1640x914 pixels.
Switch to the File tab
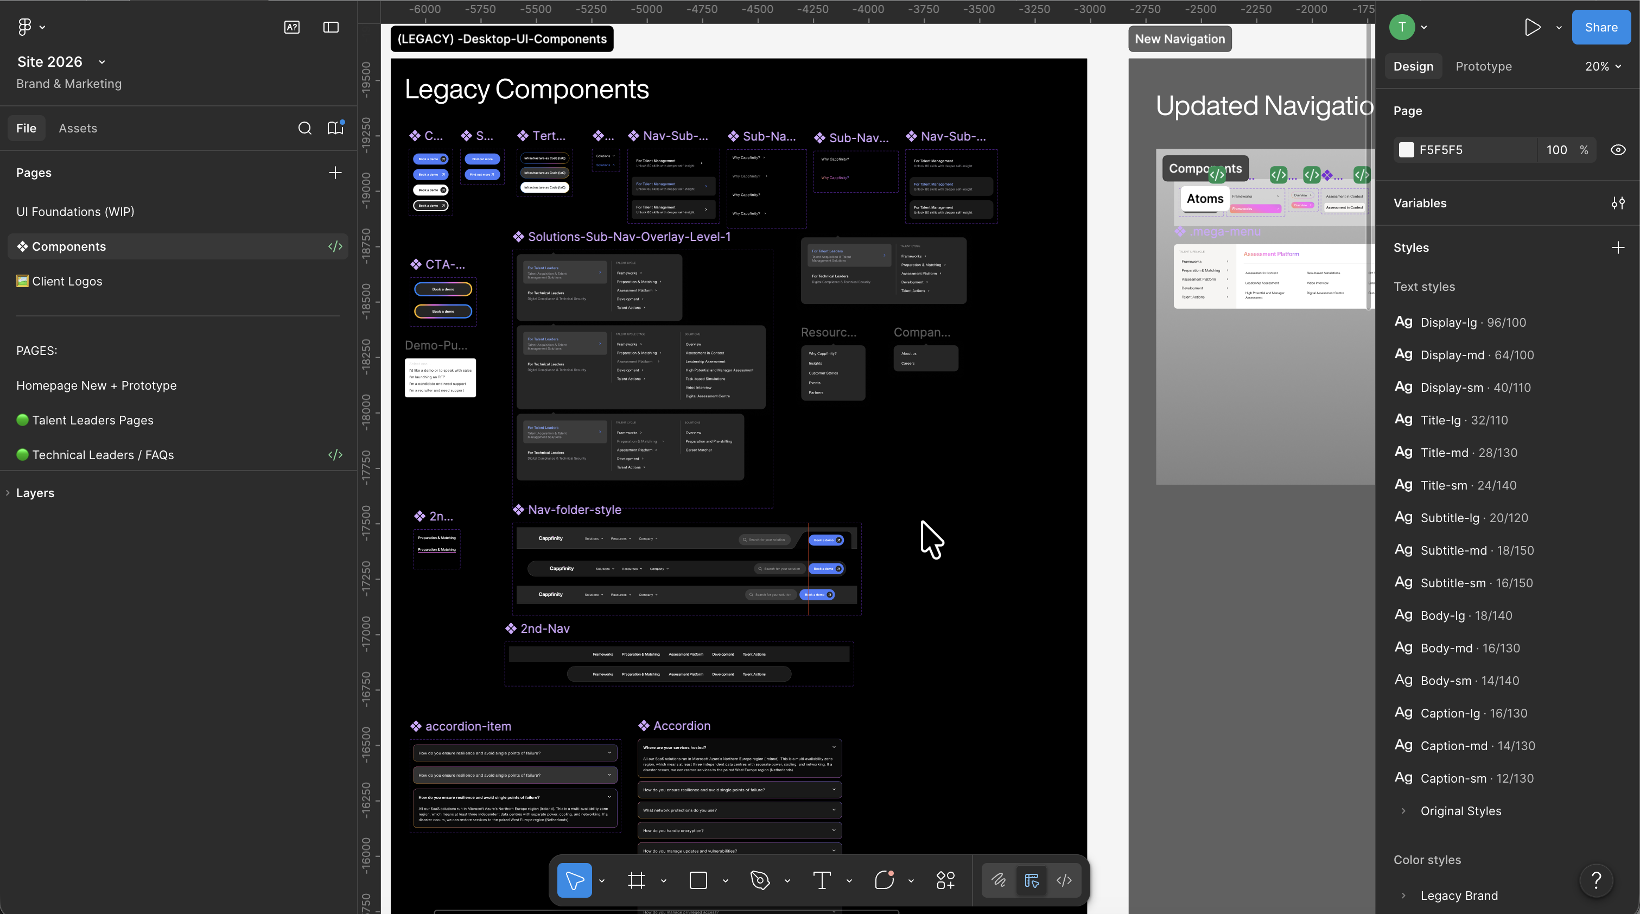tap(26, 128)
